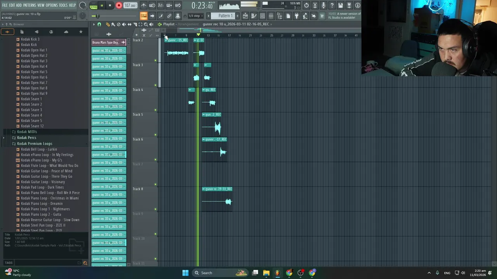Select the playlist Slip tool
This screenshot has width=497, height=279.
tap(129, 24)
